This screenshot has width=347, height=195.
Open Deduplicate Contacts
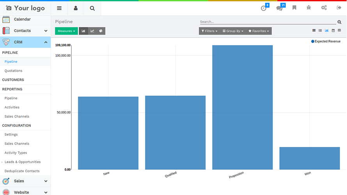22,171
